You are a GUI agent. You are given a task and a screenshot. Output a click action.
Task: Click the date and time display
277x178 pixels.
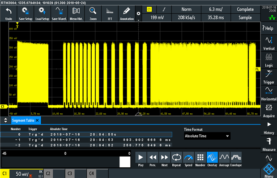pos(269,9)
